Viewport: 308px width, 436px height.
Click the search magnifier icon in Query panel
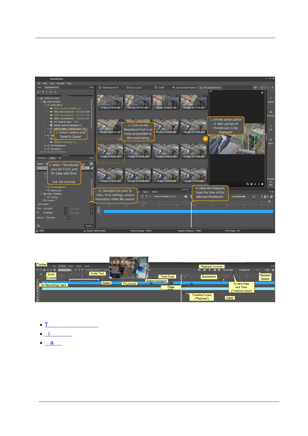click(88, 168)
